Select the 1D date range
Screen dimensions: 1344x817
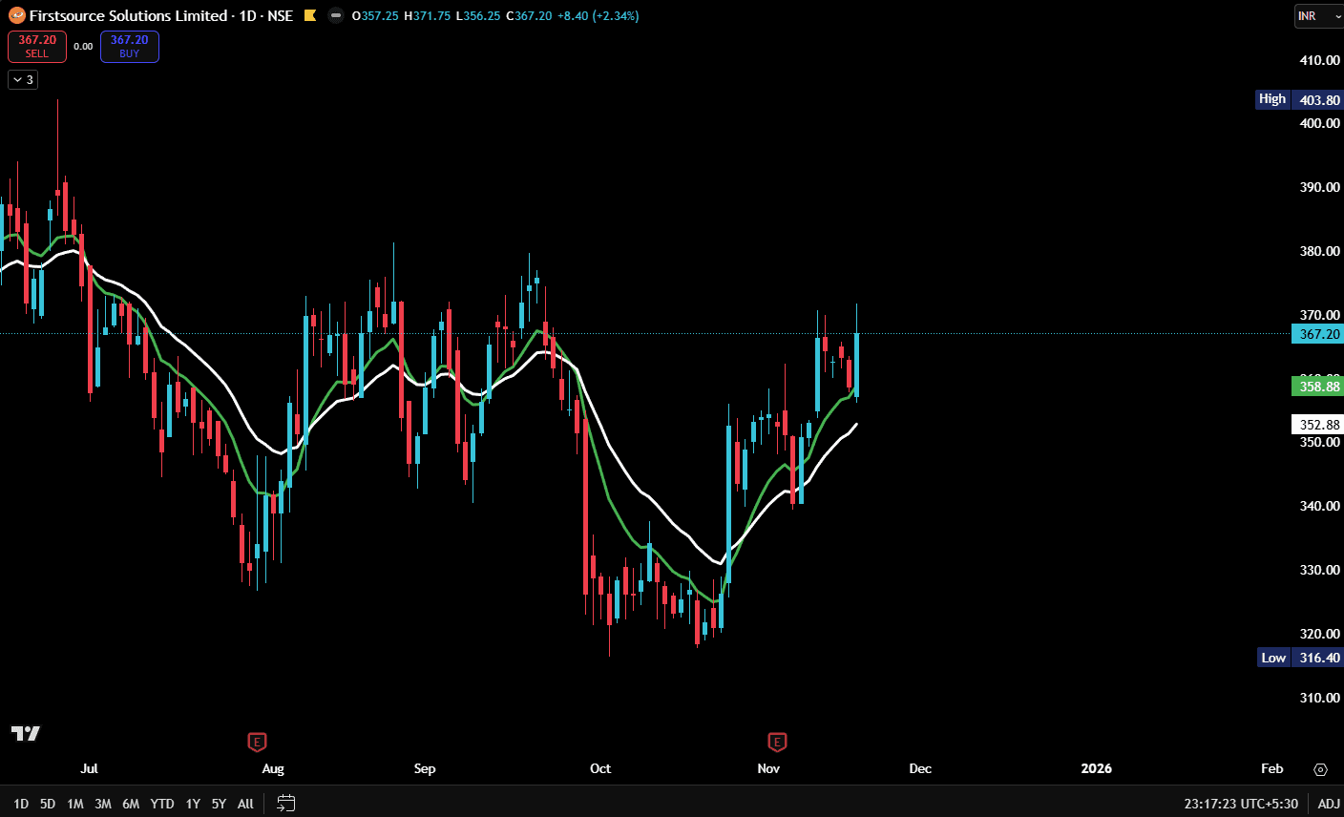pos(21,804)
